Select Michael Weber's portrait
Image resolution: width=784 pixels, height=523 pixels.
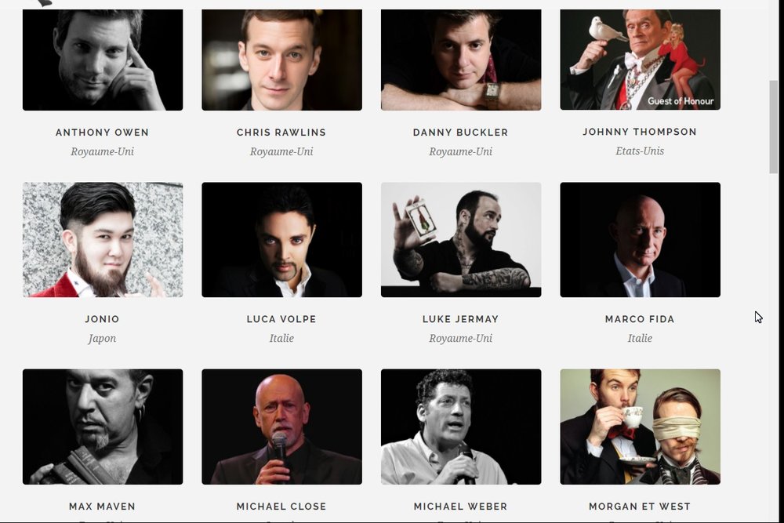pyautogui.click(x=461, y=427)
